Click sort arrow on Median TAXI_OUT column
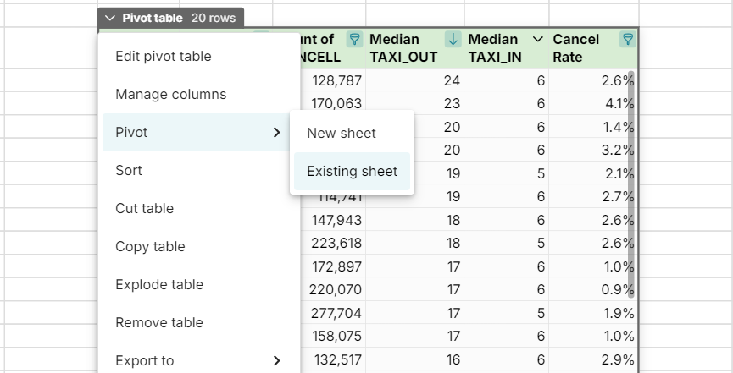This screenshot has width=733, height=373. [453, 40]
